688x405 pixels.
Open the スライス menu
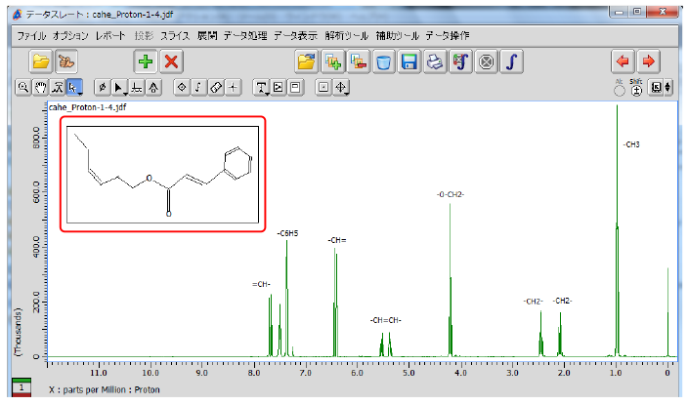coord(175,35)
